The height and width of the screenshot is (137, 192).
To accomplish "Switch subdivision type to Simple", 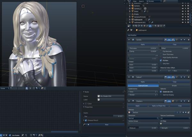I will tap(174, 86).
